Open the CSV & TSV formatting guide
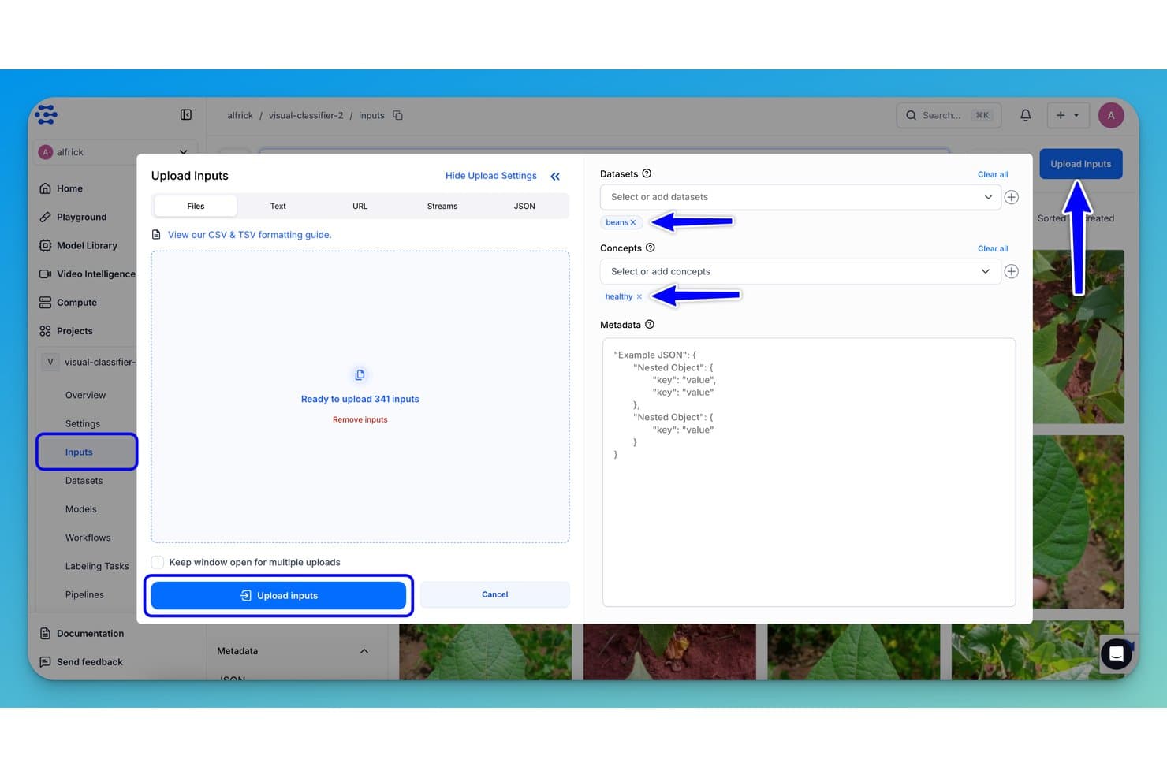Image resolution: width=1167 pixels, height=778 pixels. [249, 235]
